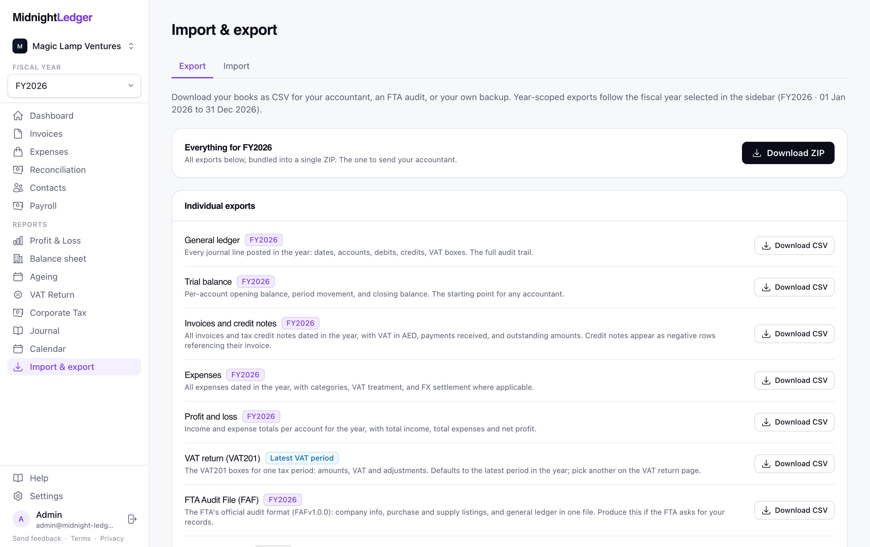Viewport: 870px width, 547px height.
Task: Download CSV for FTA Audit File (FAF)
Action: [x=794, y=510]
